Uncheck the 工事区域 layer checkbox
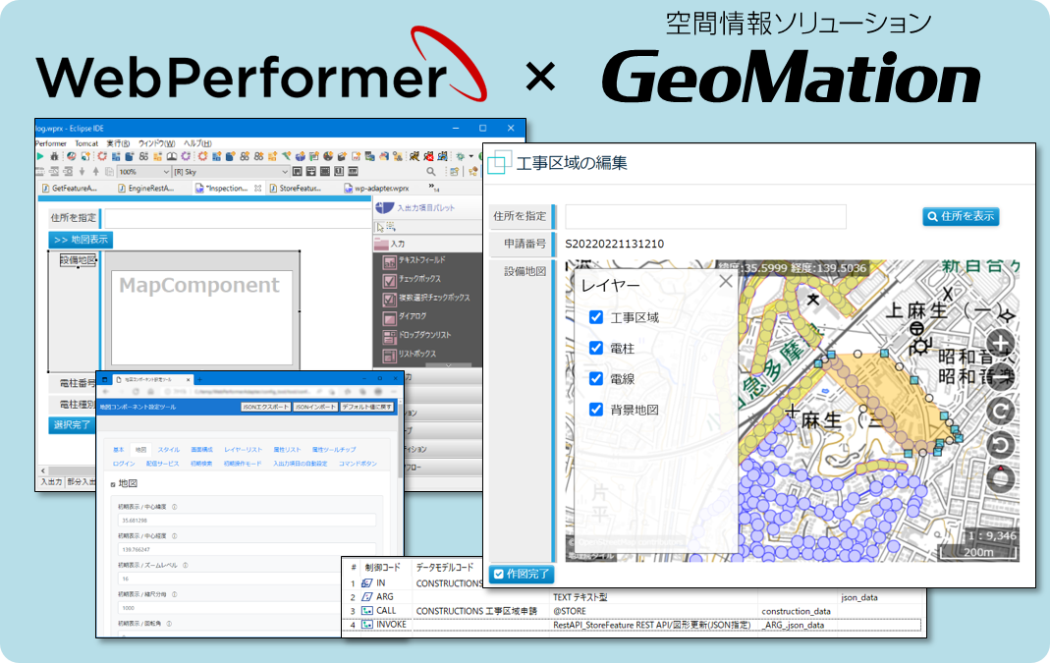The image size is (1050, 663). click(595, 317)
